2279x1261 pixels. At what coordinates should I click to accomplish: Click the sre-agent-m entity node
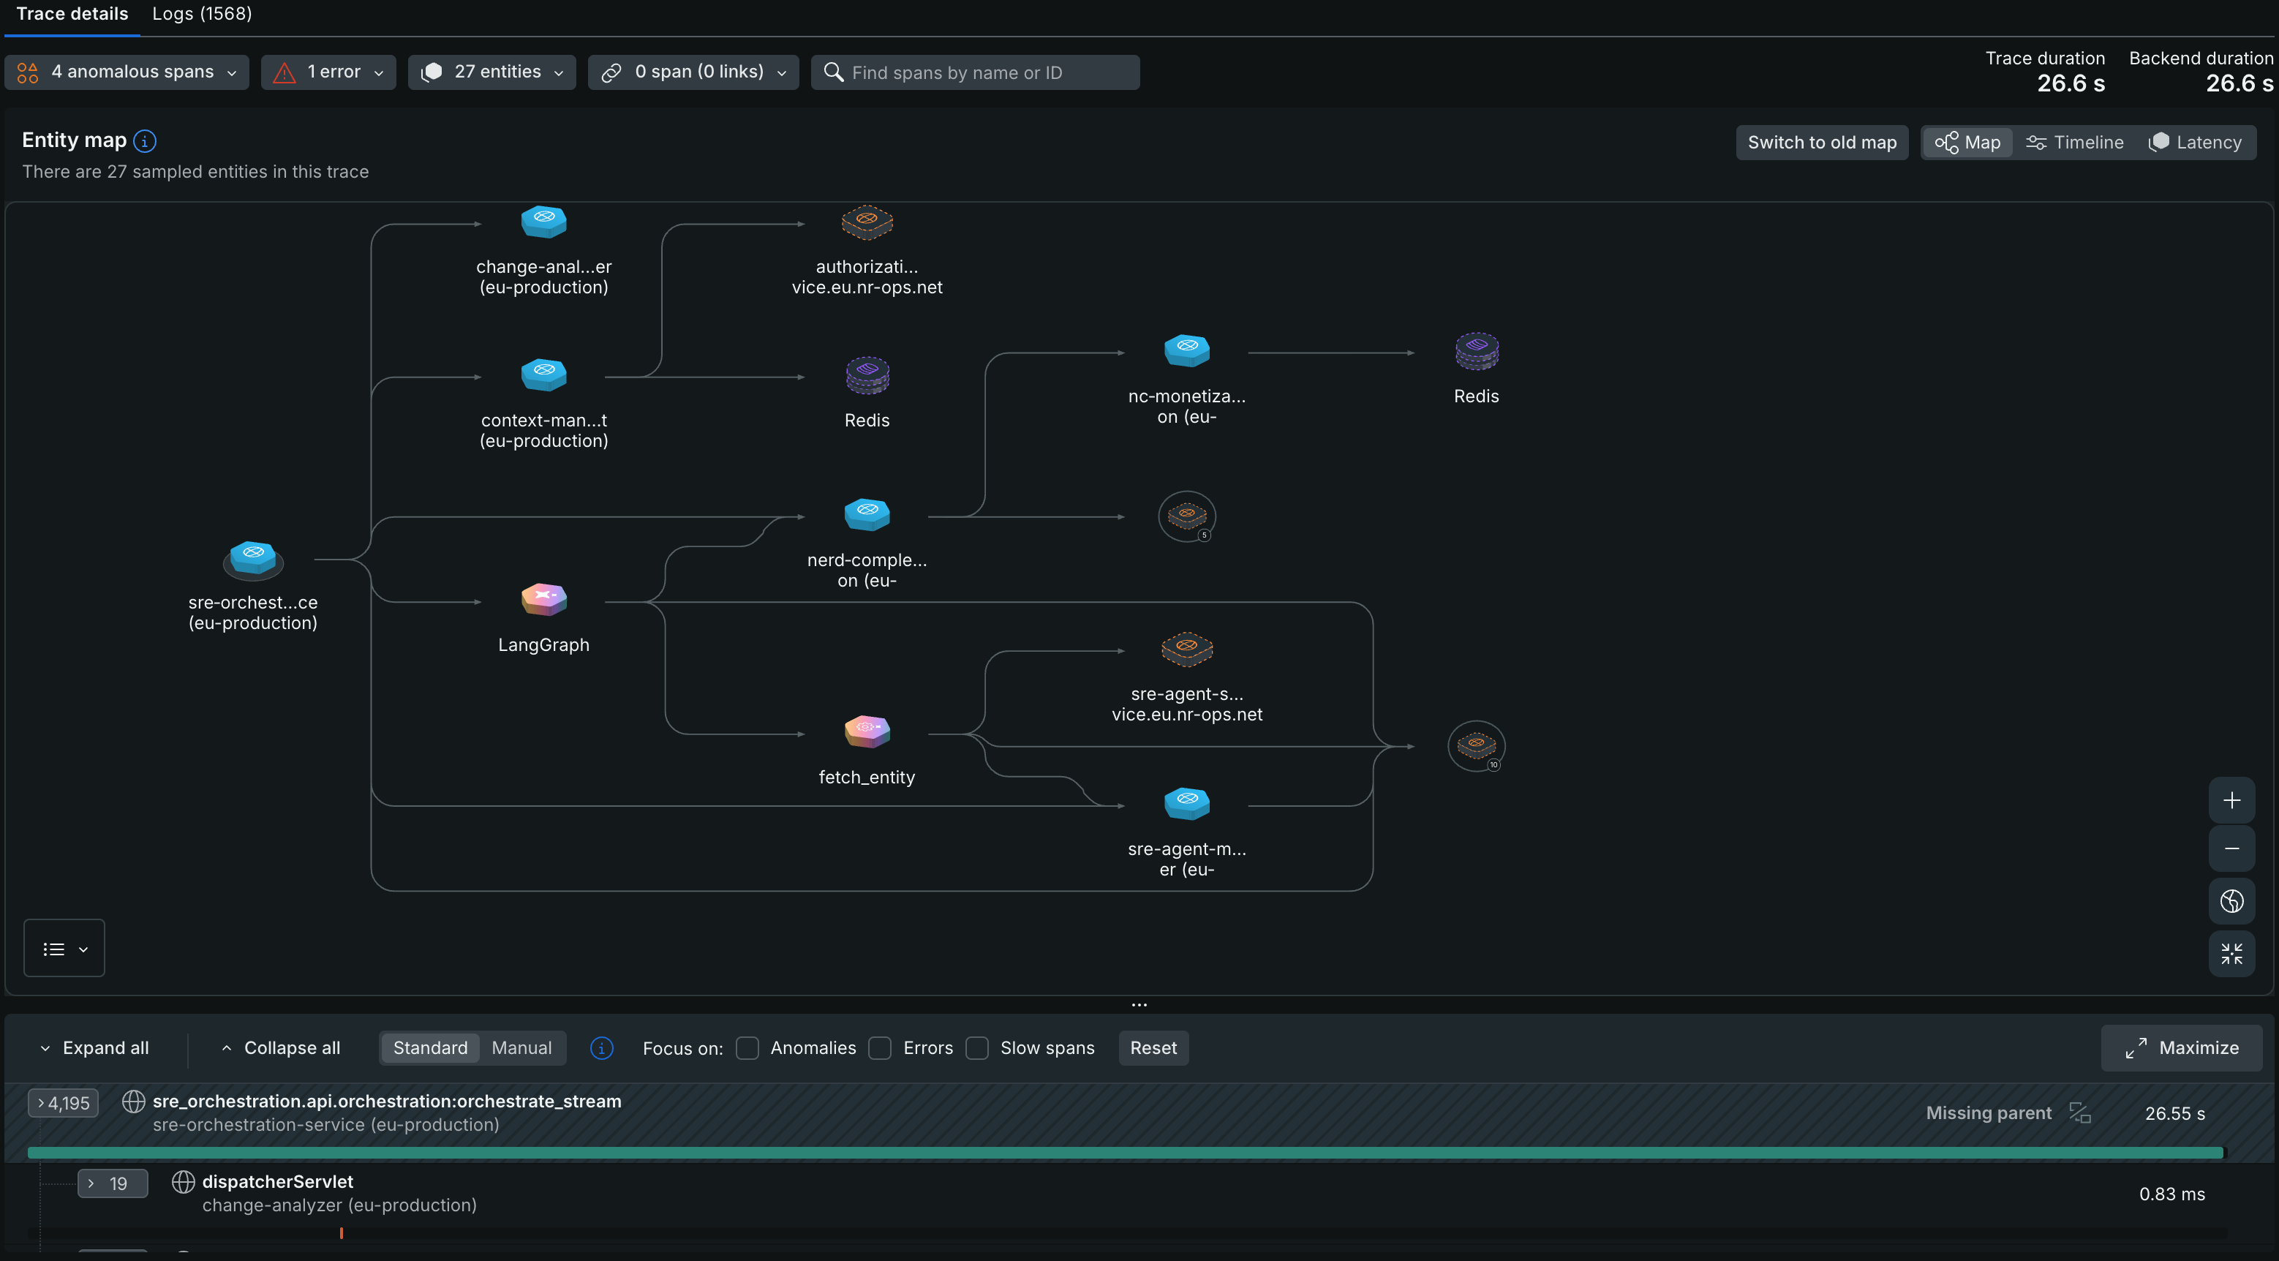1187,804
